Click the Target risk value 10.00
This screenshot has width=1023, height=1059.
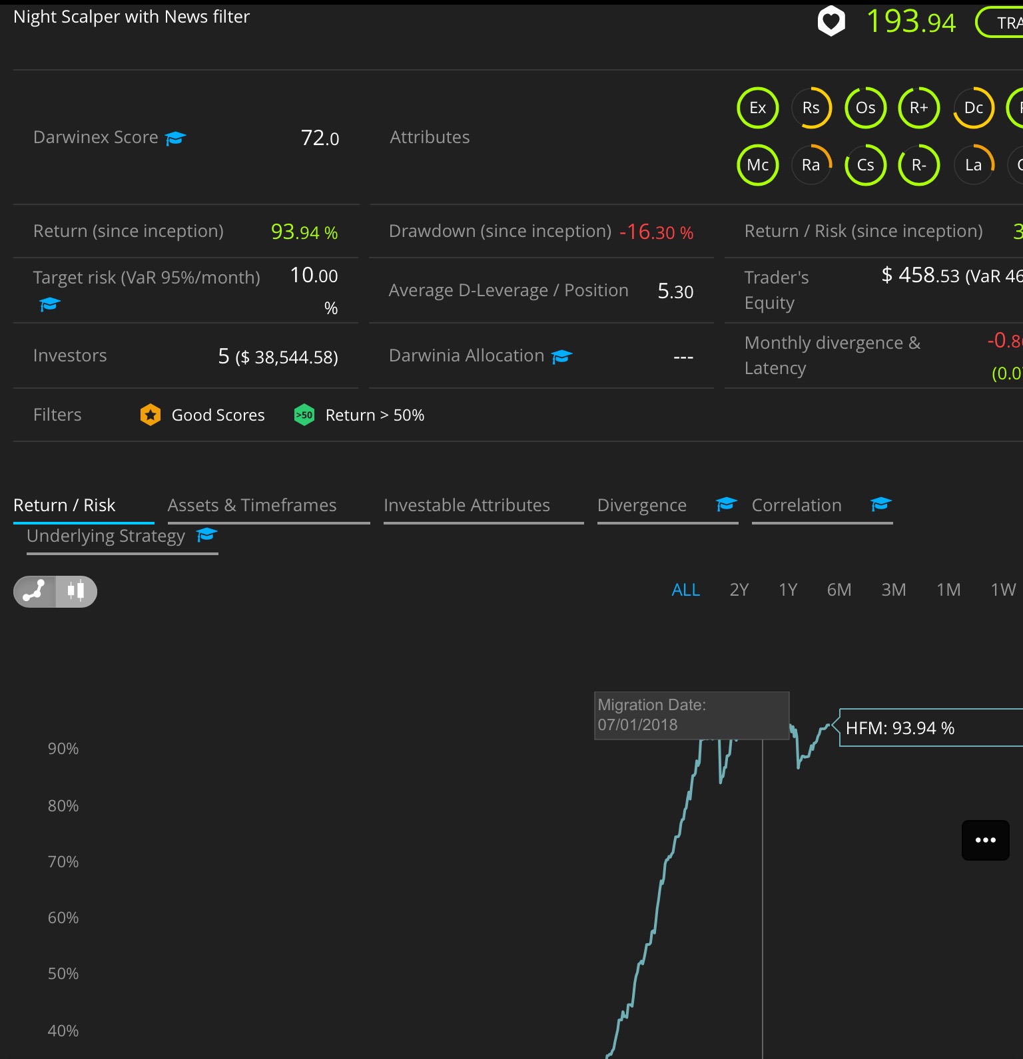(x=314, y=275)
